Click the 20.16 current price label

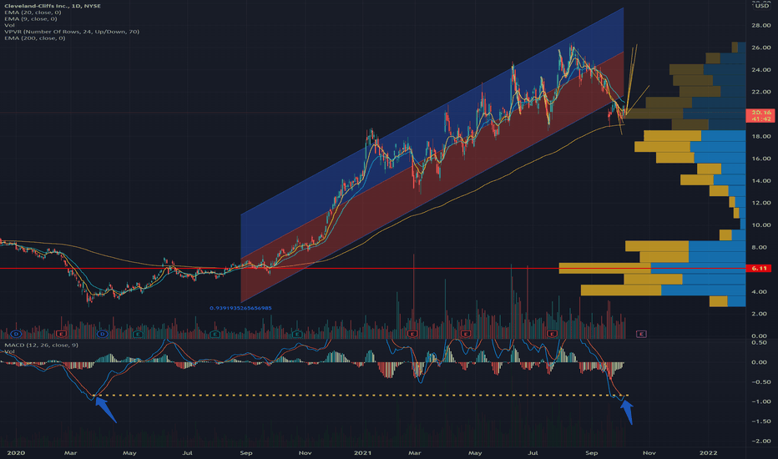(x=760, y=116)
